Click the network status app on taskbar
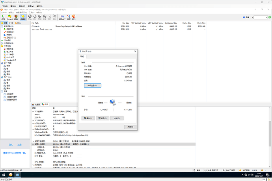This screenshot has width=272, height=181. coord(17,175)
